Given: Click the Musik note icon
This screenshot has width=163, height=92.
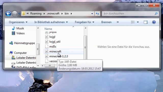Looking at the screenshot, I should pyautogui.click(x=13, y=28).
